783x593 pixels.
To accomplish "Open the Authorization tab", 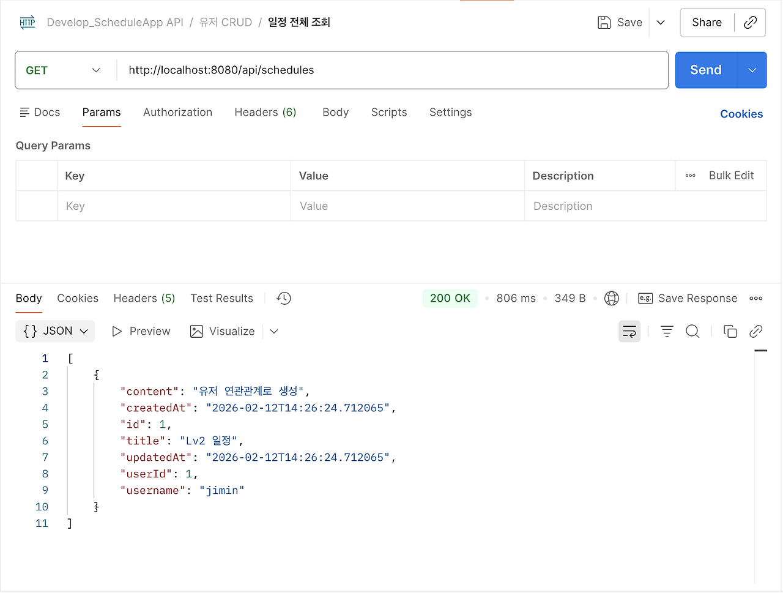I will click(x=177, y=112).
